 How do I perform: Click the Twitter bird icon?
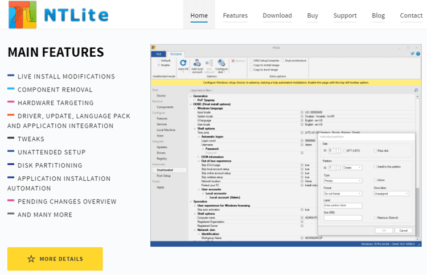pos(412,54)
